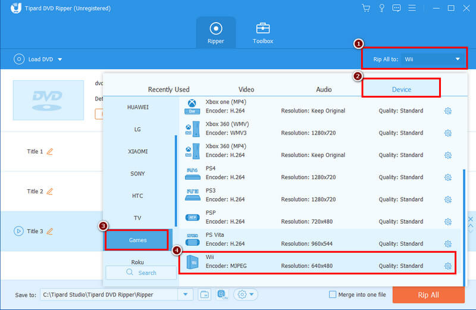Open settings gear for Xbox one (MP4)

coord(448,111)
